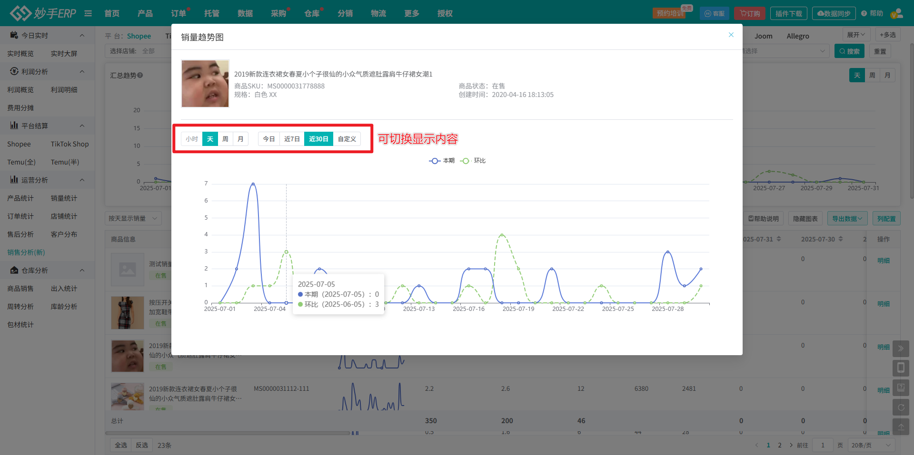Switch background chart to 周 view

872,75
